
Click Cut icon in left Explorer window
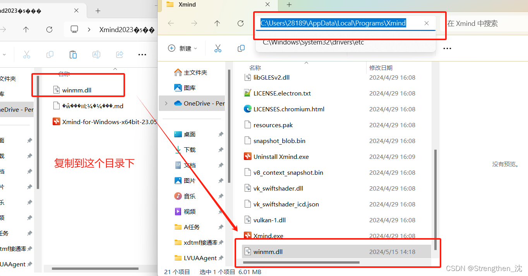[x=27, y=55]
